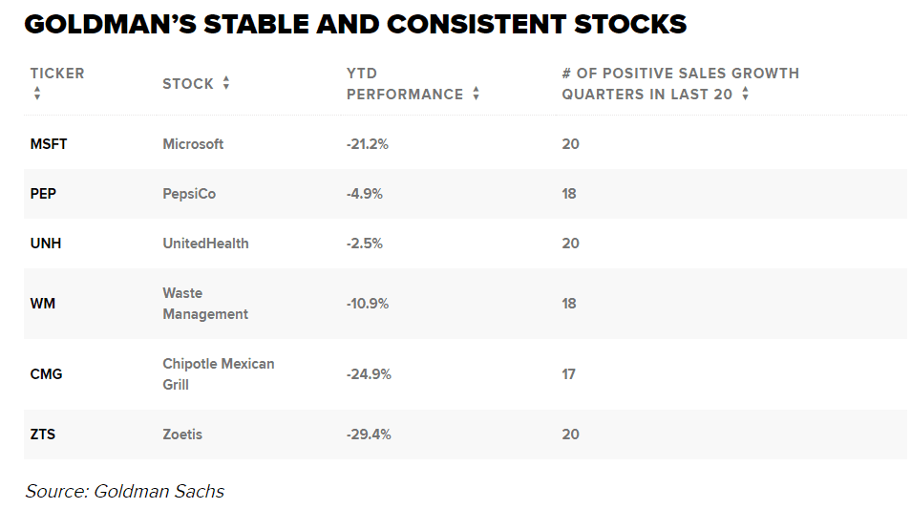Select the UNH ticker cell
Image resolution: width=911 pixels, height=509 pixels.
(46, 244)
